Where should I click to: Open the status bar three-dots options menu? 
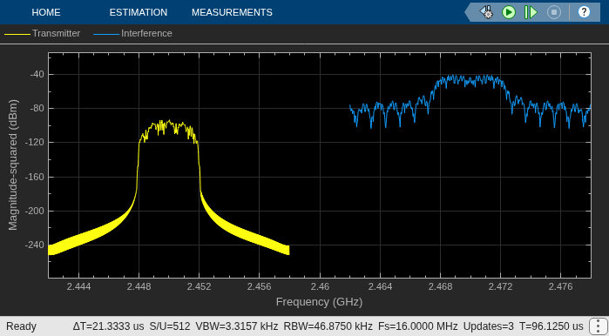[596, 326]
